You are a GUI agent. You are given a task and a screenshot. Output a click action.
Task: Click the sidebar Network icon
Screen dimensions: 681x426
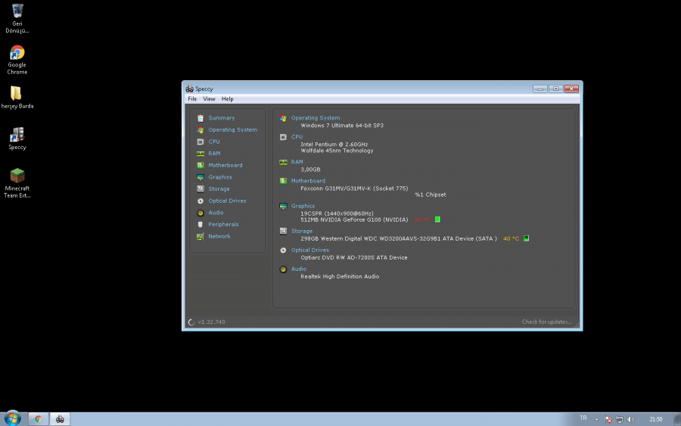201,236
